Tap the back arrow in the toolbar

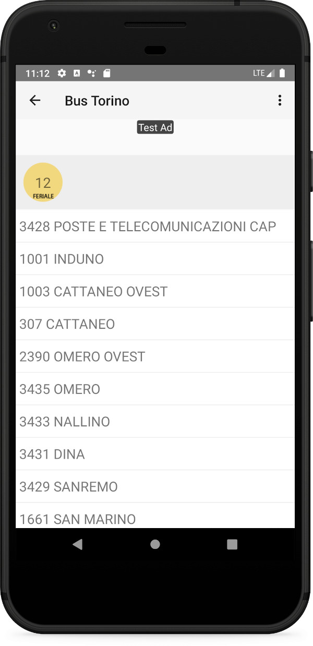coord(35,101)
